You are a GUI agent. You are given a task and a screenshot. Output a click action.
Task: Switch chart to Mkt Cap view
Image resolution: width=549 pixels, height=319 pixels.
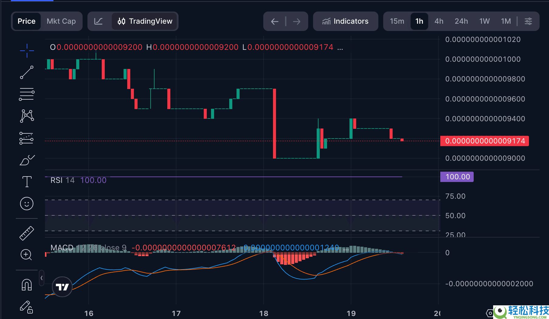pyautogui.click(x=61, y=21)
